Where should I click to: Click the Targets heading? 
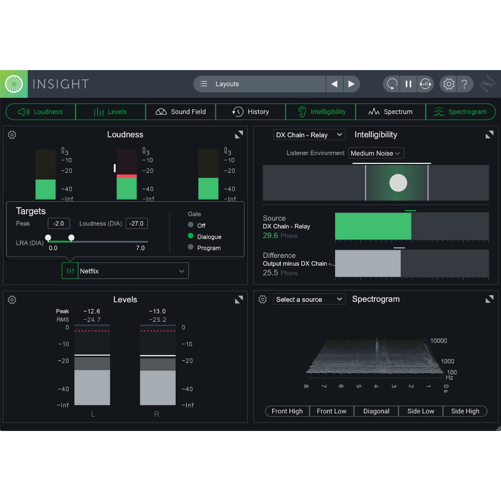[31, 211]
